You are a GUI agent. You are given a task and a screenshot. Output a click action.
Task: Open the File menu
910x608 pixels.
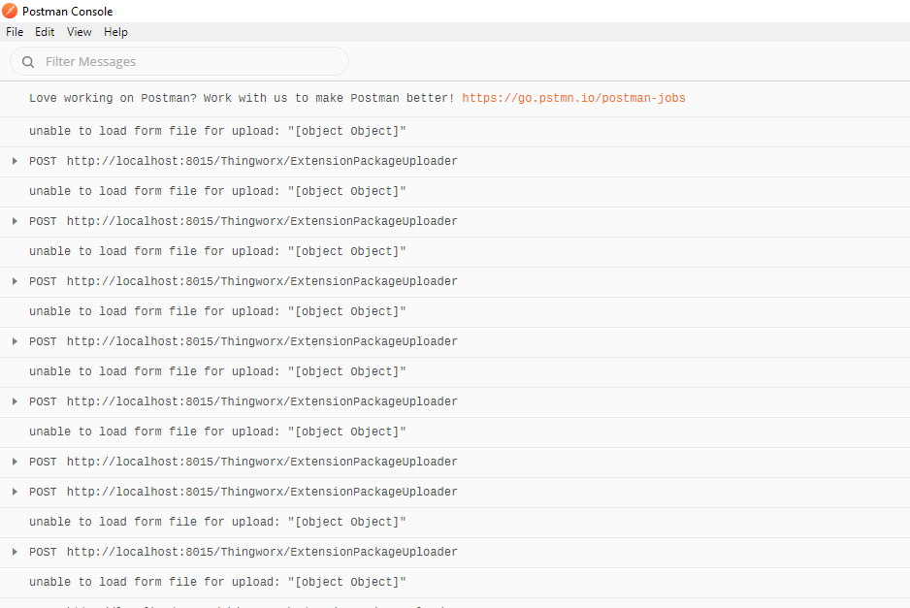(15, 31)
